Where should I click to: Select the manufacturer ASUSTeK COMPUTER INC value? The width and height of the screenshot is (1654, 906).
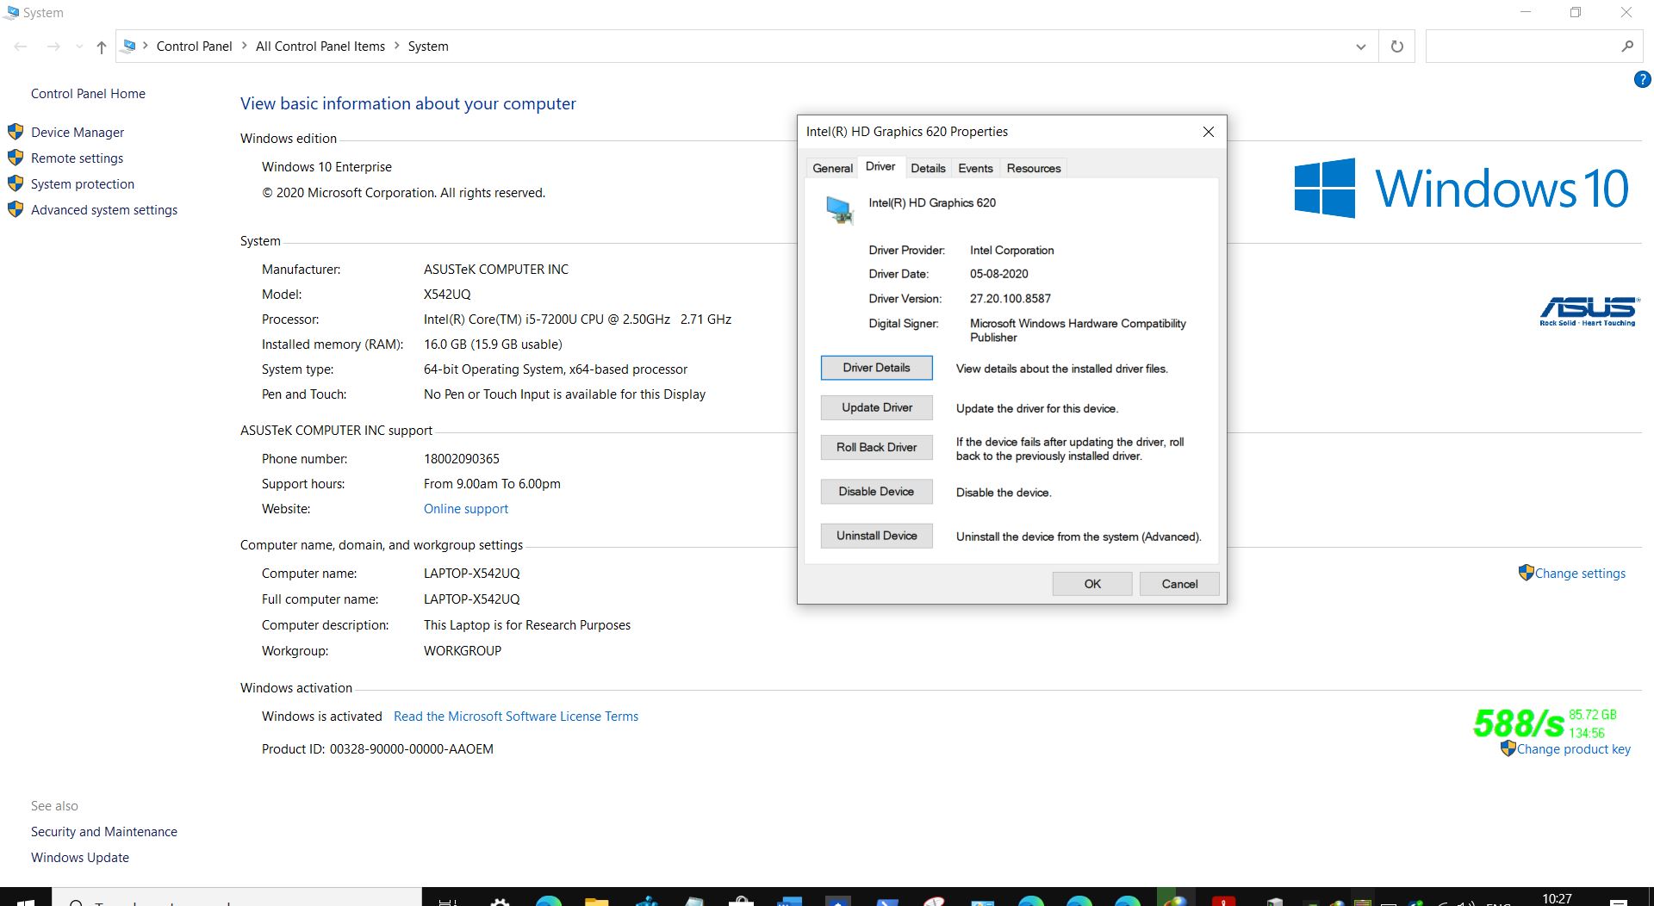tap(496, 270)
